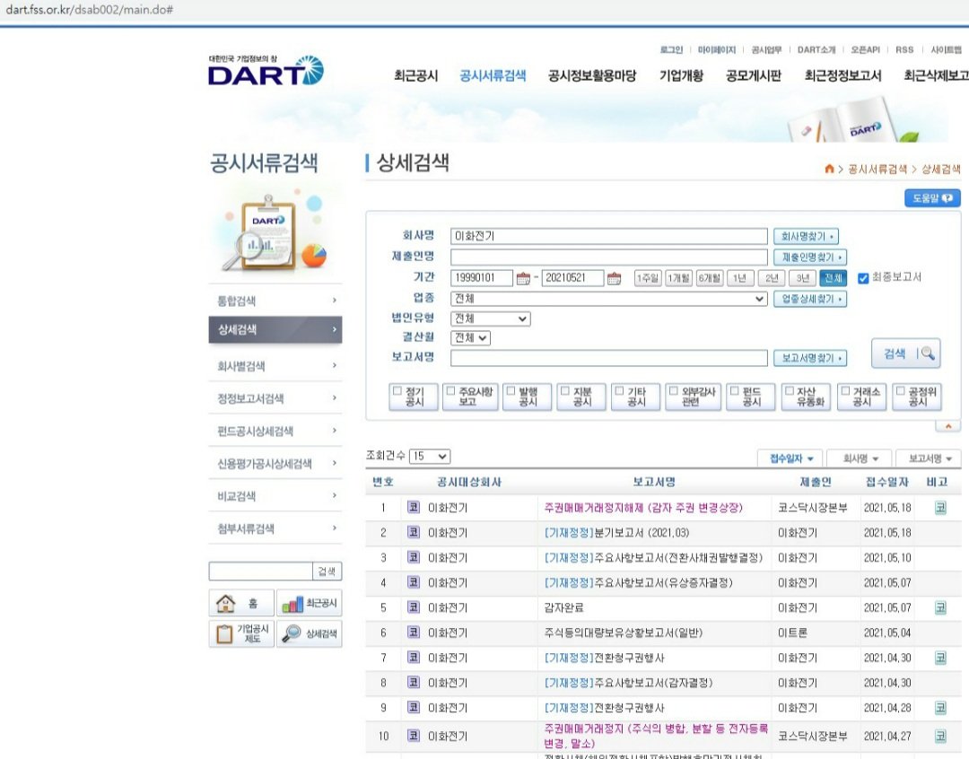
Task: Open 최근공시 bar chart icon button
Action: [x=309, y=603]
